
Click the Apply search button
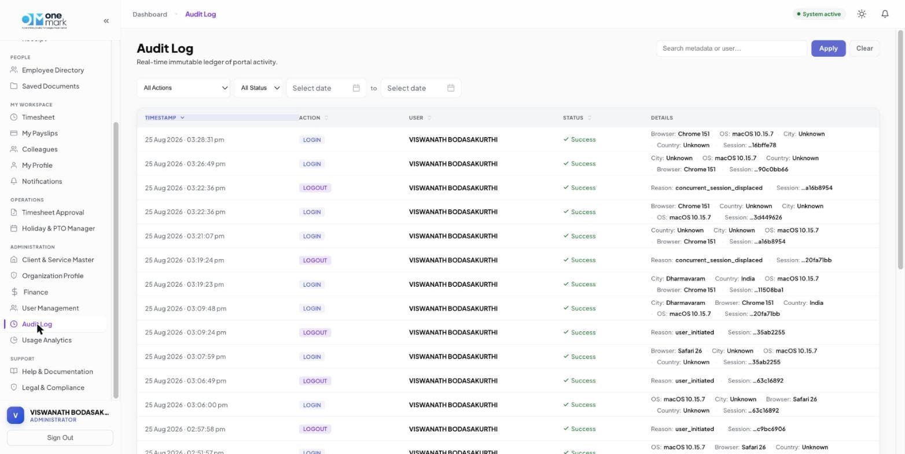pyautogui.click(x=828, y=49)
